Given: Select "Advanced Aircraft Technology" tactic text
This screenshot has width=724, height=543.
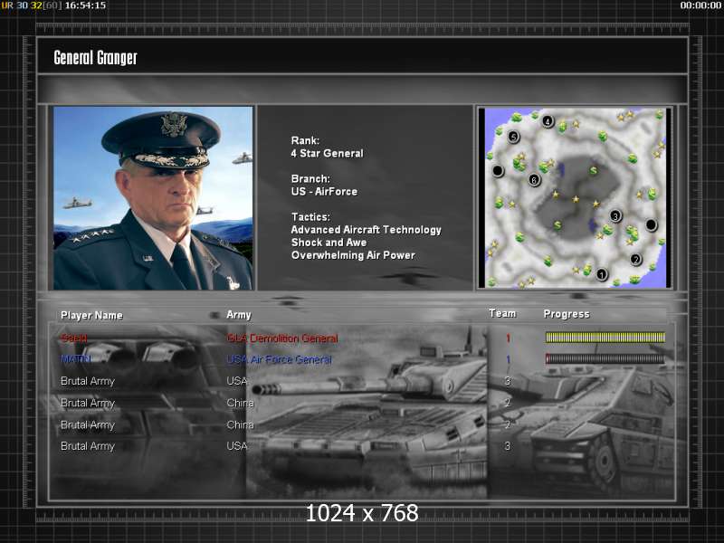Looking at the screenshot, I should pyautogui.click(x=367, y=230).
